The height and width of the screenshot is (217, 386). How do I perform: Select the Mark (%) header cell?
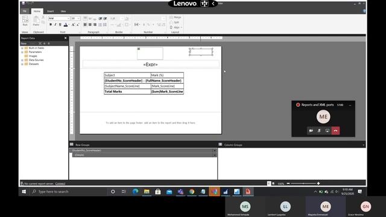coord(167,75)
